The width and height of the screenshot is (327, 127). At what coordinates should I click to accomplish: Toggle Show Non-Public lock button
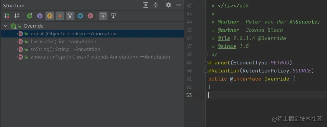click(x=60, y=16)
